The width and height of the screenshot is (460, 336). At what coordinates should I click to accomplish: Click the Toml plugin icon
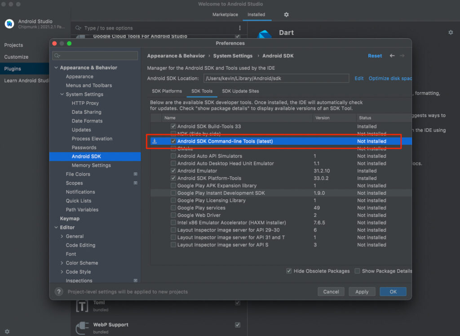tap(82, 306)
